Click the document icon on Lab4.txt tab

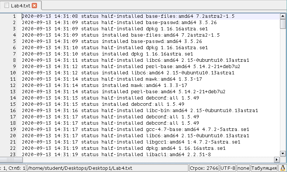tap(7, 6)
